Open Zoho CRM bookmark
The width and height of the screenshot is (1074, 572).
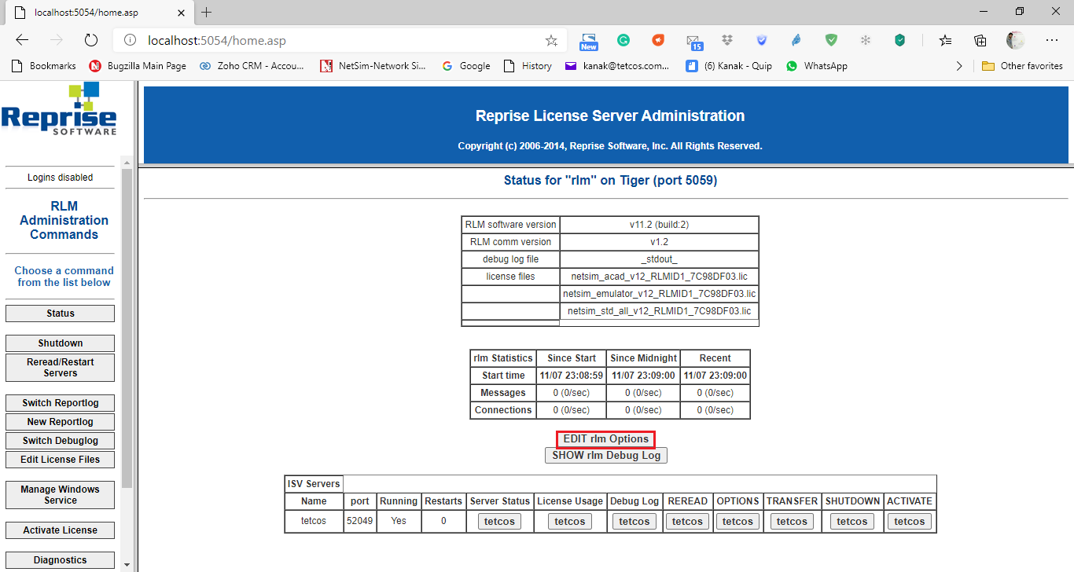point(251,66)
